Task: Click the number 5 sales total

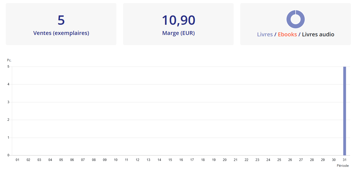Action: point(61,20)
